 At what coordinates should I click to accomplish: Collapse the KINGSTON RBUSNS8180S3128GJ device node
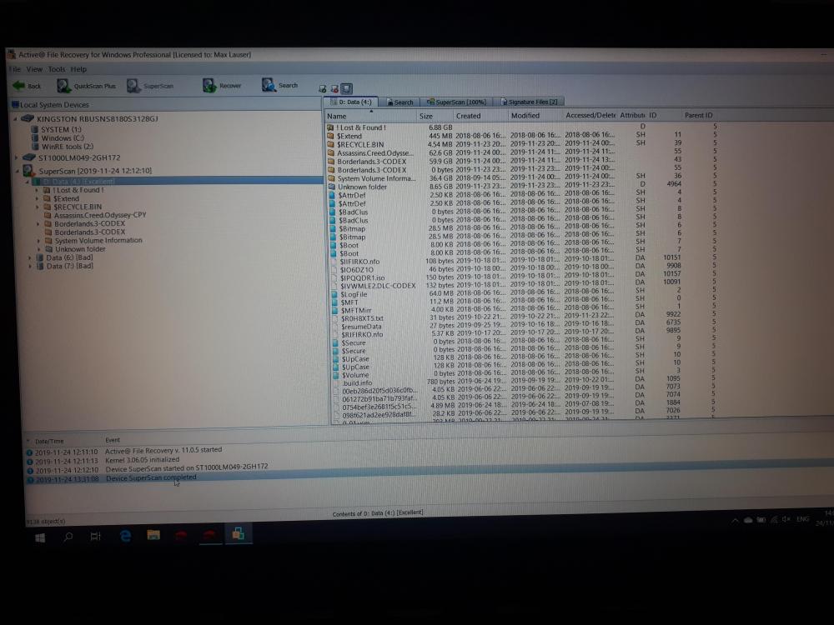pos(15,119)
